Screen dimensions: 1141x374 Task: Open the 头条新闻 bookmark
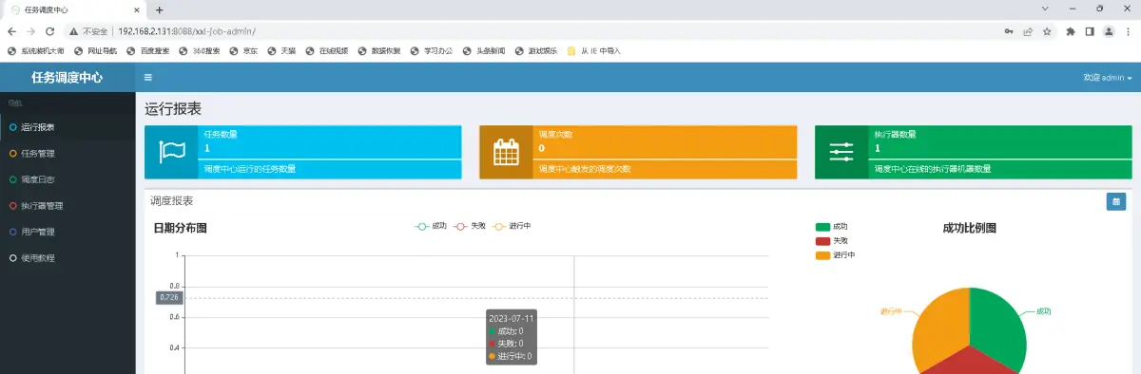coord(484,50)
